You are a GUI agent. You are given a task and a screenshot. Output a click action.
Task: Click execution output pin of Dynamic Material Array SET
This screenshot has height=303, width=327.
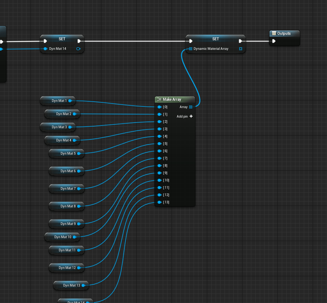(241, 41)
